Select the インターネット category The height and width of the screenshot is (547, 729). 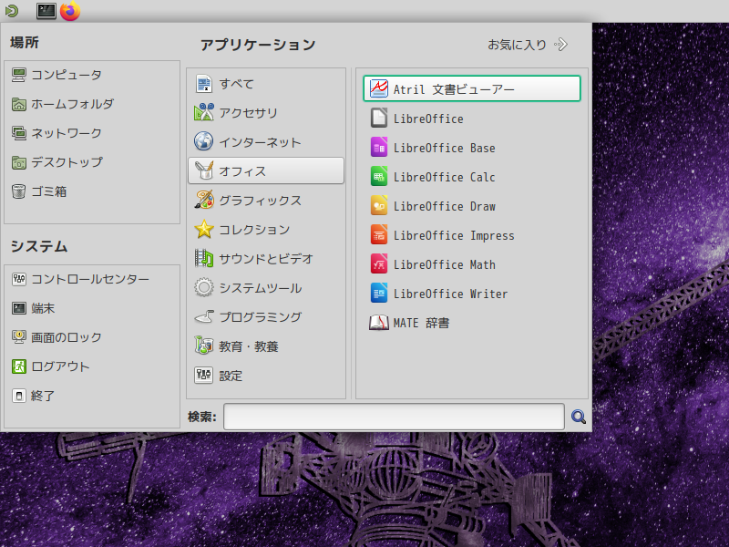click(266, 142)
